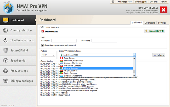Open the PPTP protocol dropdown
This screenshot has height=107, width=170.
pyautogui.click(x=48, y=55)
